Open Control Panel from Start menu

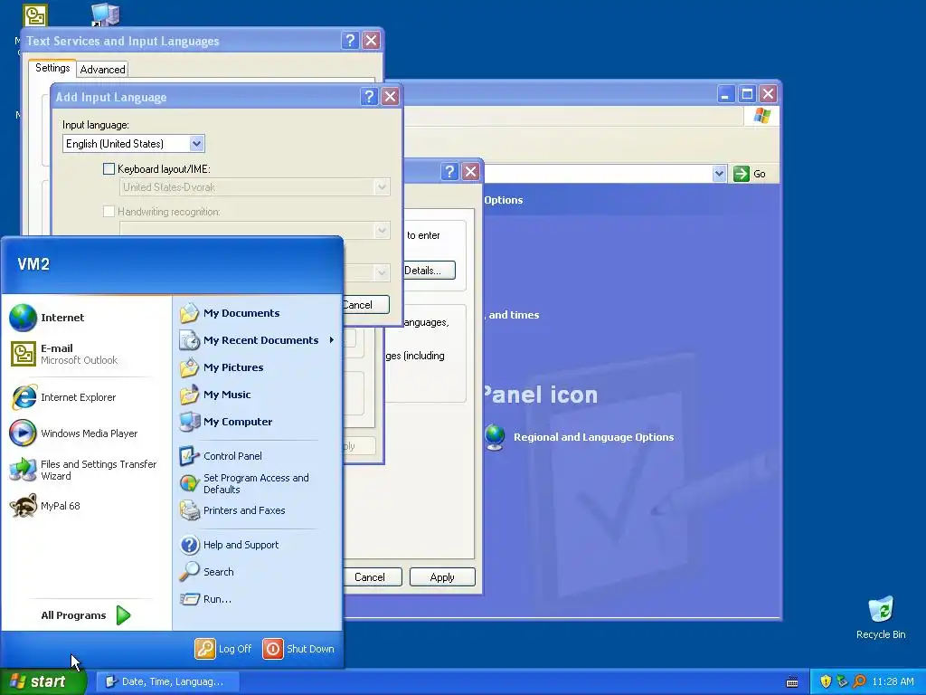point(221,456)
